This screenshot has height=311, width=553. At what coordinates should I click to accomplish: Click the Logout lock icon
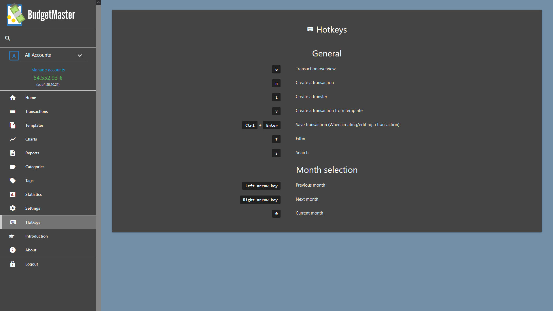(x=13, y=264)
